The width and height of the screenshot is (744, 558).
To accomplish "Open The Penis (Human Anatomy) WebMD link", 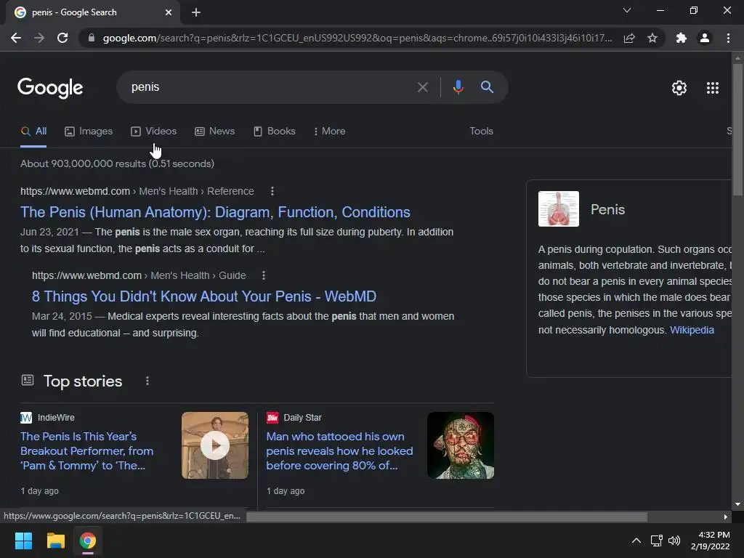I will point(215,212).
